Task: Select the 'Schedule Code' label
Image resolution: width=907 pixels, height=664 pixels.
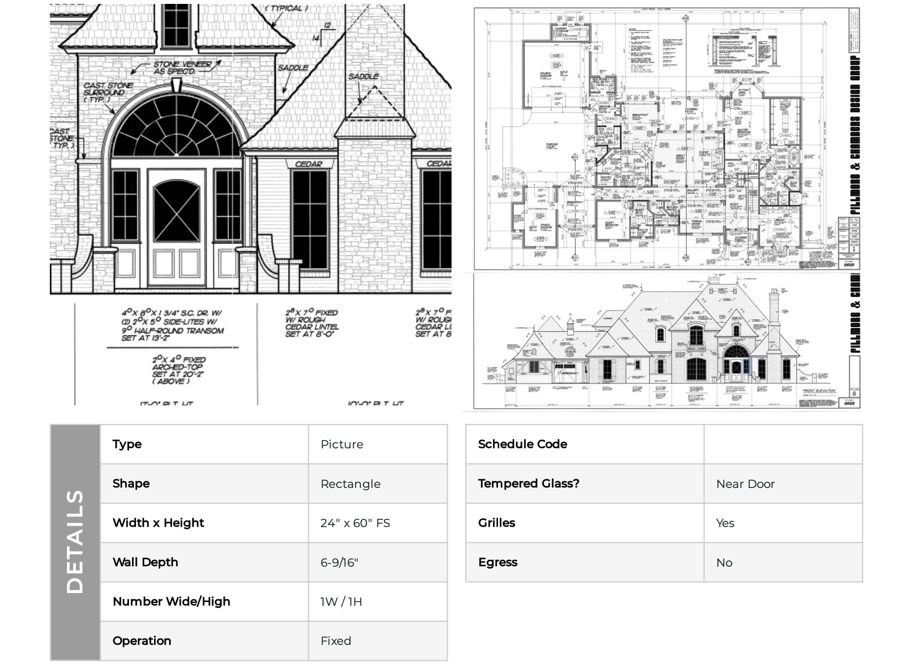Action: tap(522, 444)
